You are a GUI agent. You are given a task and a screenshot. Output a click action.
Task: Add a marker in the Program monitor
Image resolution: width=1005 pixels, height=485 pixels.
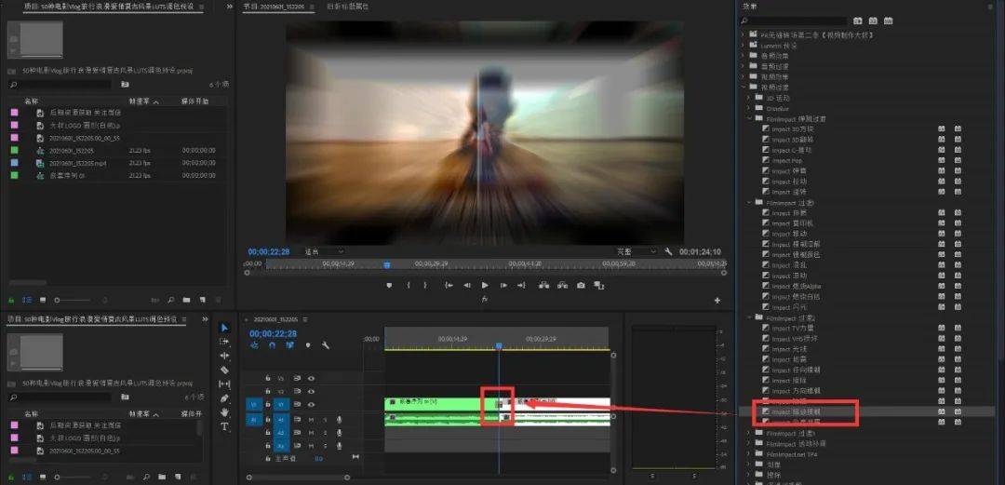(x=389, y=286)
